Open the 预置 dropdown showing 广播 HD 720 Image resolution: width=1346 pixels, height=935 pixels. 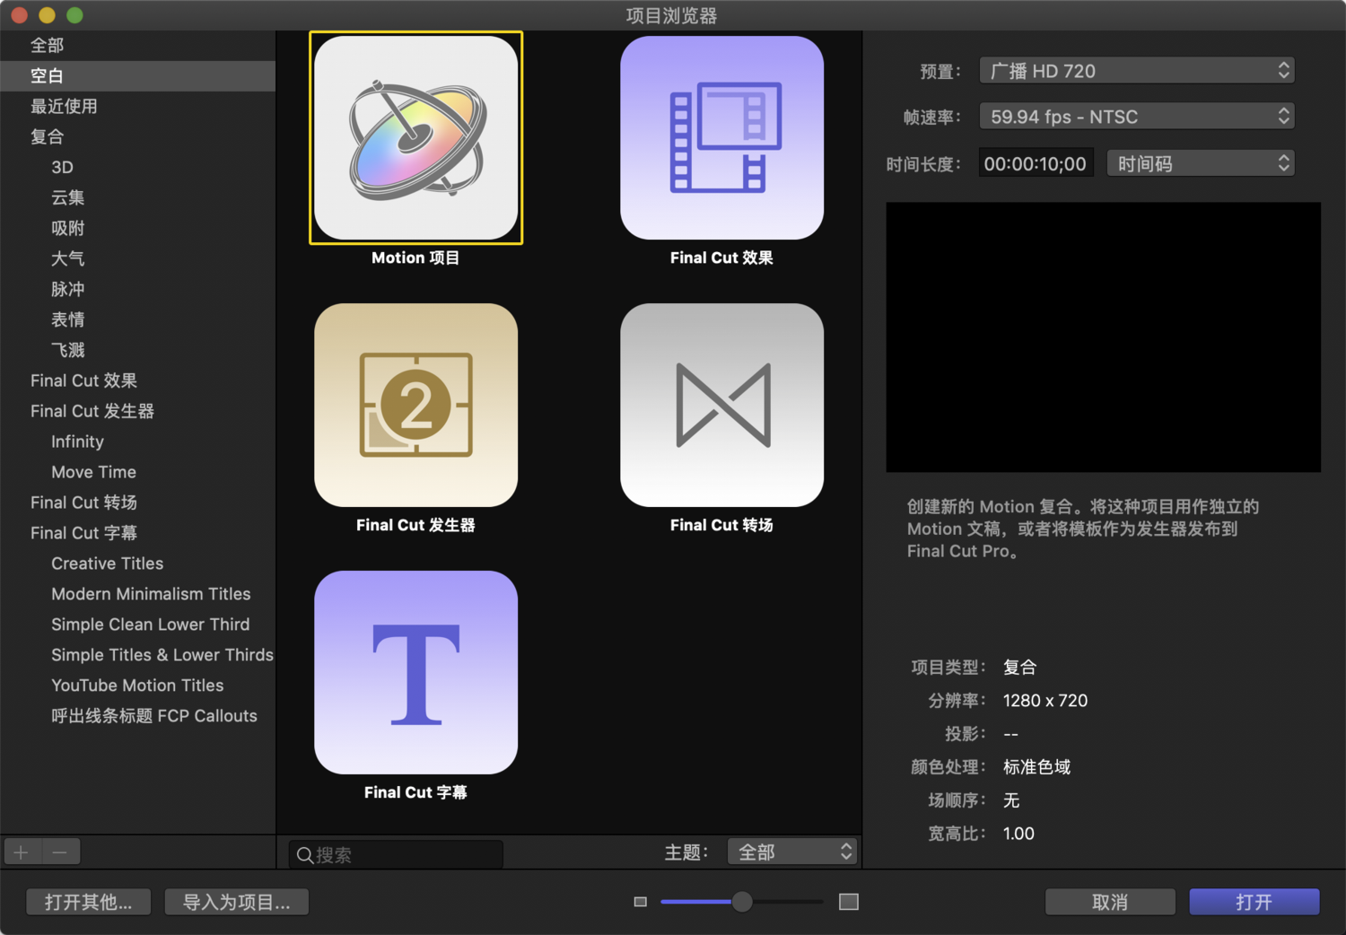pyautogui.click(x=1137, y=71)
